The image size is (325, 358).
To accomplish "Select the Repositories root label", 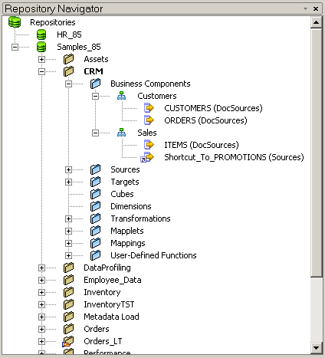I will (x=53, y=22).
